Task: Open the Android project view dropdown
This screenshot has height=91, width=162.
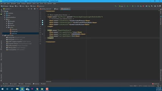Action: click(x=7, y=9)
